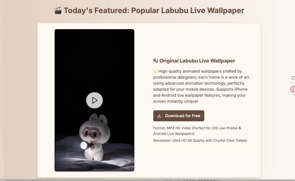The height and width of the screenshot is (181, 295).
Task: Click the Popular Labubu Live Wallpaper words
Action: [188, 11]
